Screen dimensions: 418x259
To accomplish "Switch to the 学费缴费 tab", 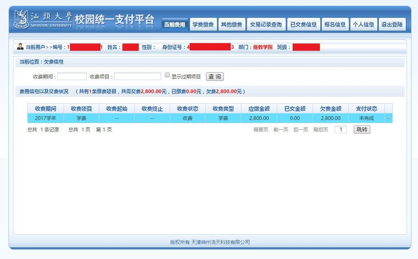I will click(203, 25).
